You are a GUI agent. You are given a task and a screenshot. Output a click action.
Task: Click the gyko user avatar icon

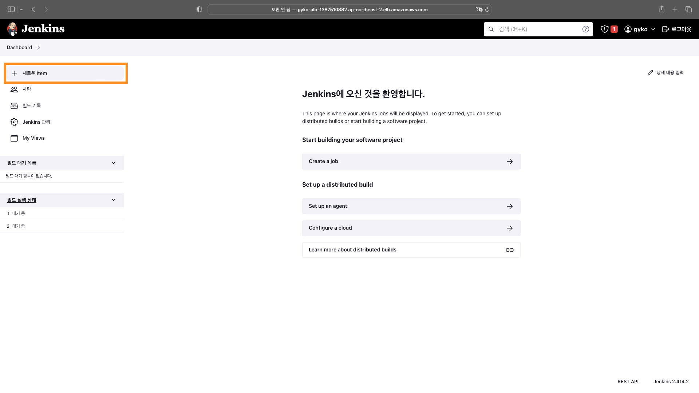pyautogui.click(x=628, y=29)
